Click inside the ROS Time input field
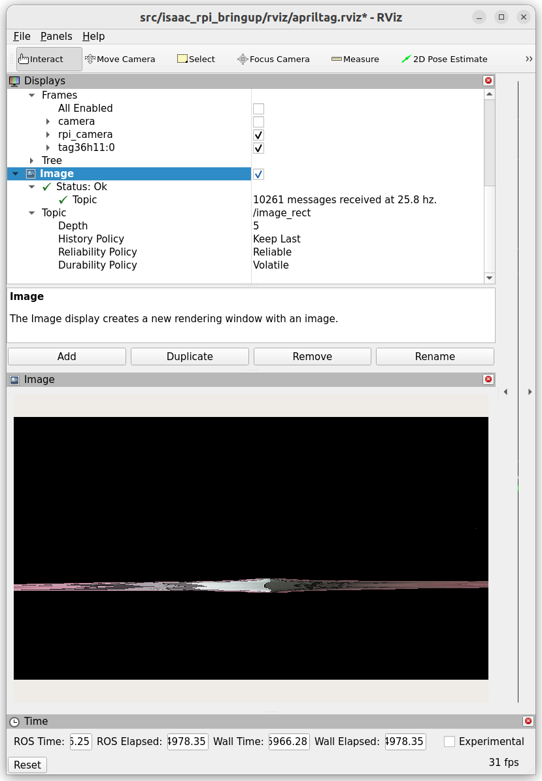Viewport: 542px width, 781px height. pos(80,741)
